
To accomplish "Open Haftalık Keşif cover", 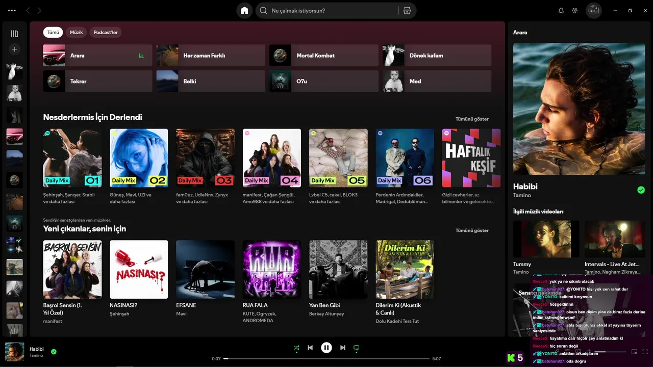I will click(471, 158).
